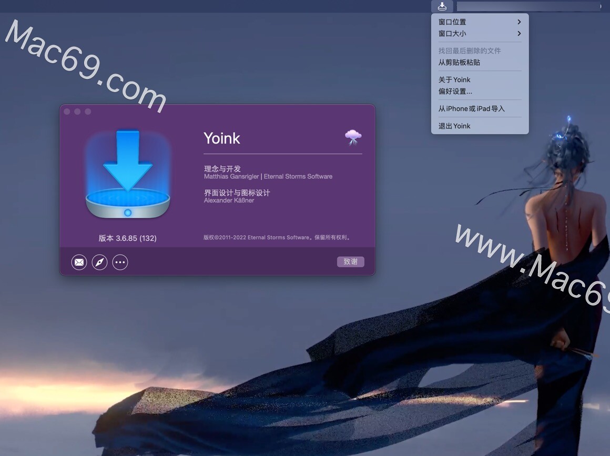
Task: Click the compass website icon
Action: 99,262
